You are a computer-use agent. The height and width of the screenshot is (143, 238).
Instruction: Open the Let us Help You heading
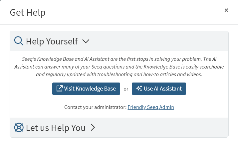(56, 128)
